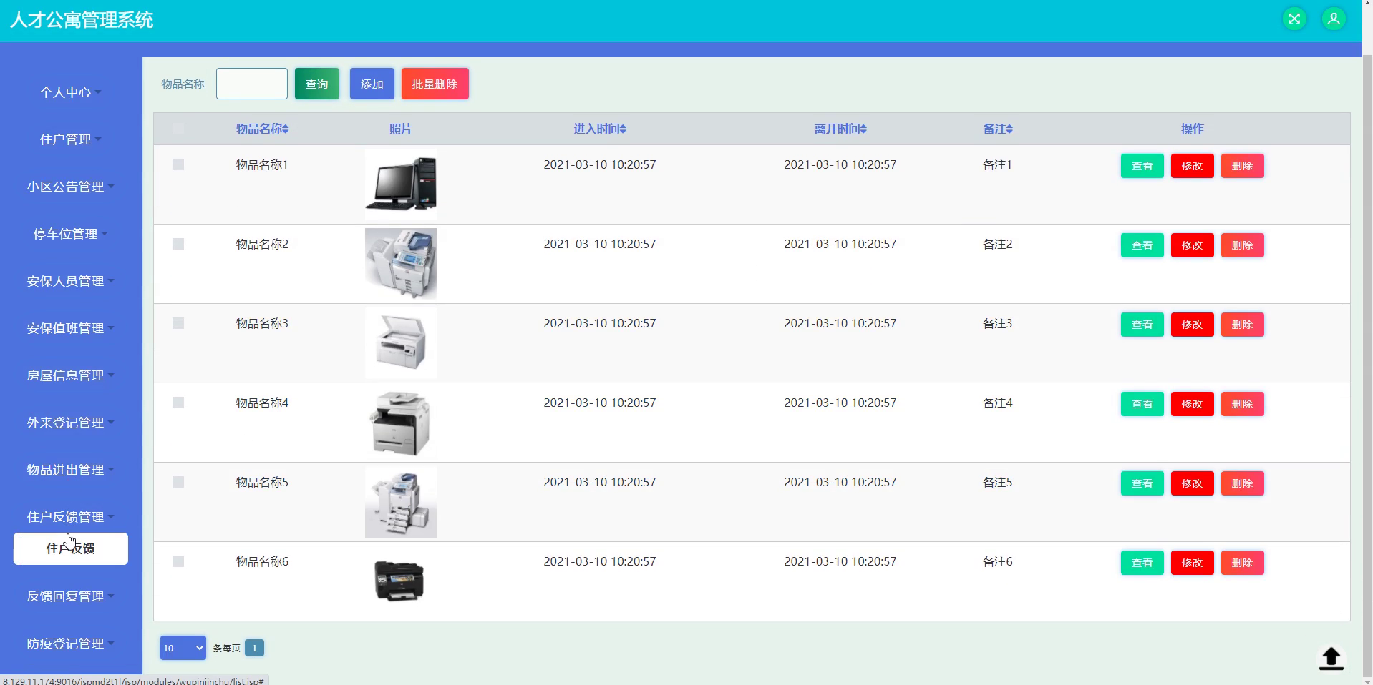Expand the 外来登记管理 sidebar menu
The width and height of the screenshot is (1373, 685).
click(x=71, y=423)
